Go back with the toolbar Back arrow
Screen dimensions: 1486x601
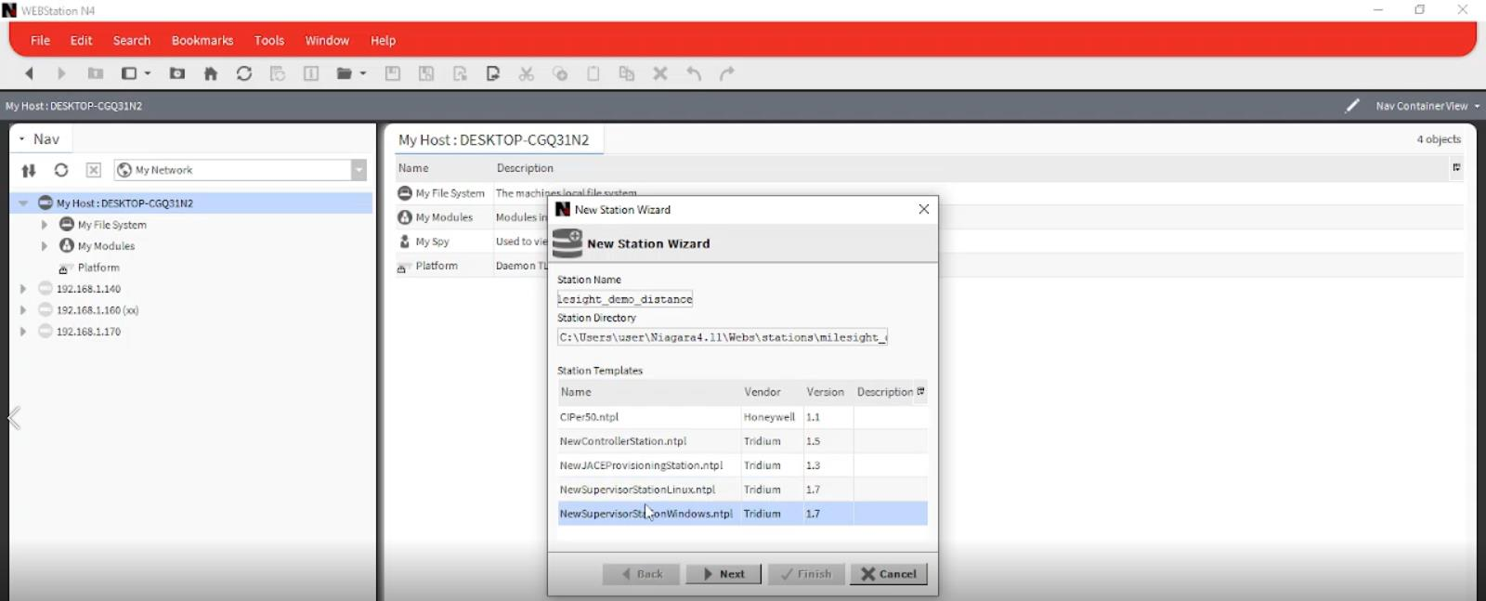(x=29, y=73)
